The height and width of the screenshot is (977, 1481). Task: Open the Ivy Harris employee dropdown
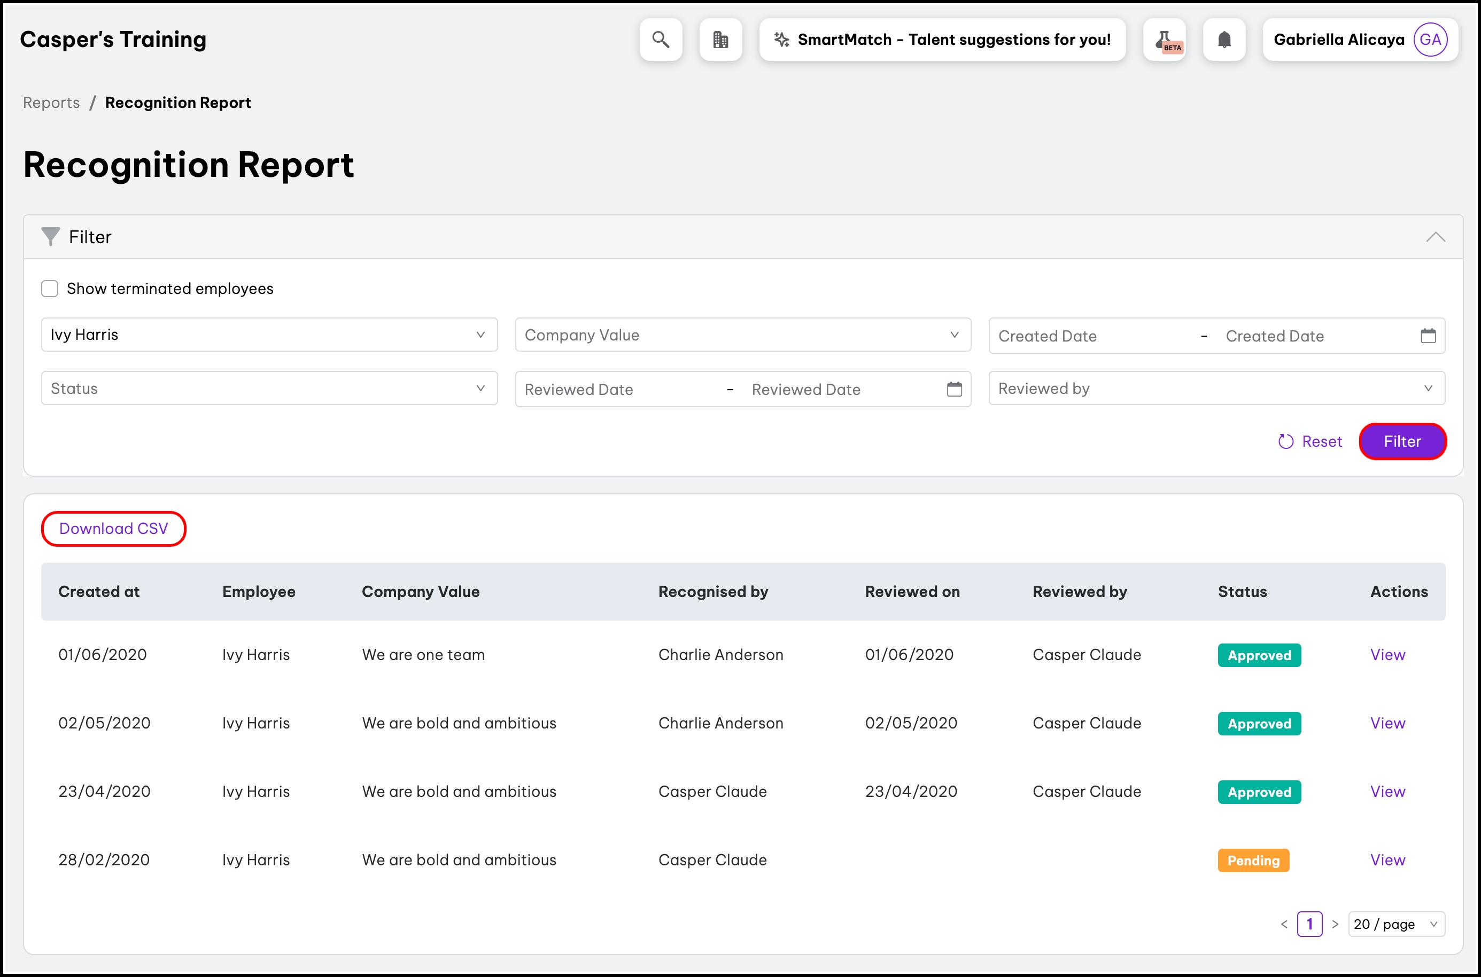pyautogui.click(x=269, y=335)
